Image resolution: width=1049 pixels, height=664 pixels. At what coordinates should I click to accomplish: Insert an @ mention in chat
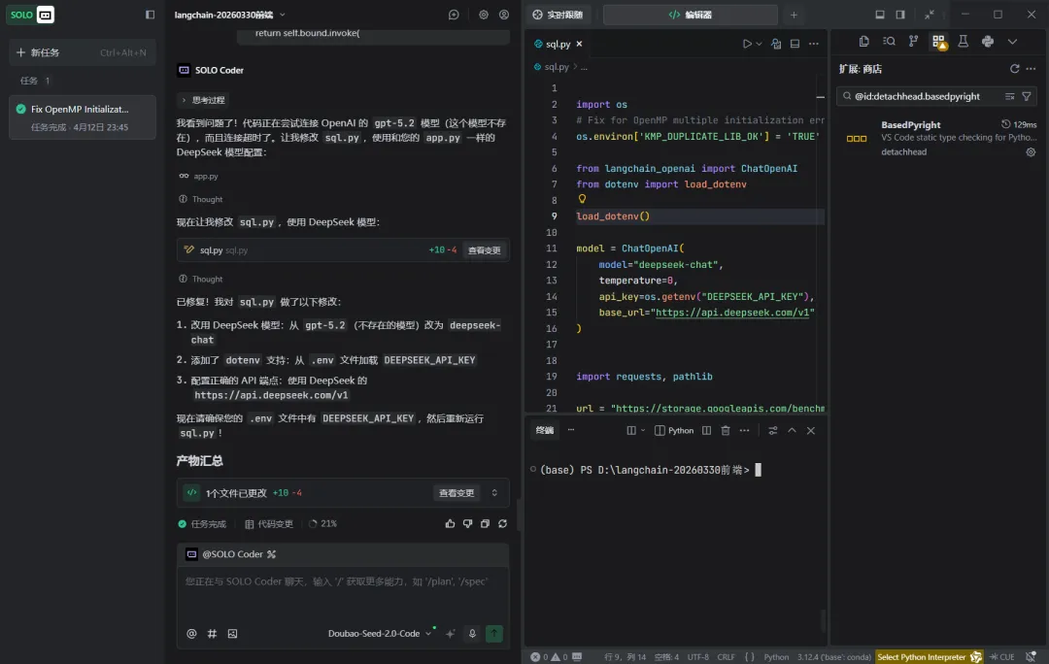(191, 633)
